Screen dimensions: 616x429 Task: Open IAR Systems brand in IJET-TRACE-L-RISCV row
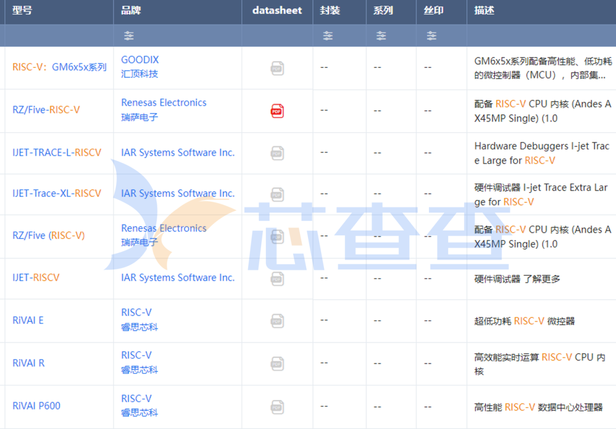[x=177, y=152]
